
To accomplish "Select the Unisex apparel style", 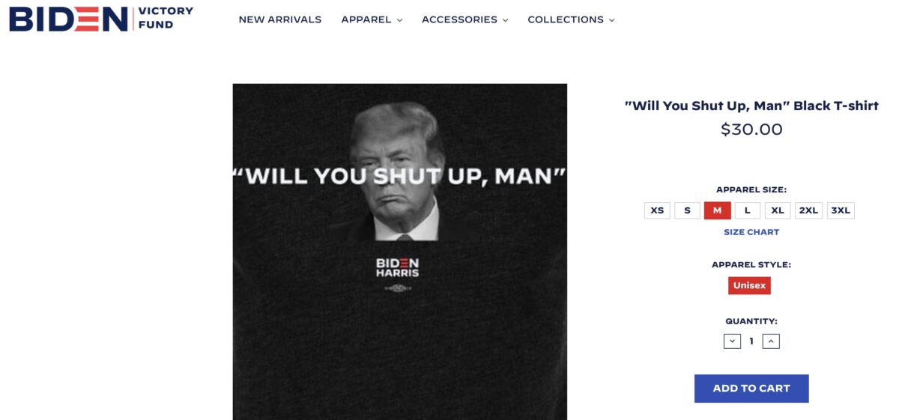I will [749, 285].
